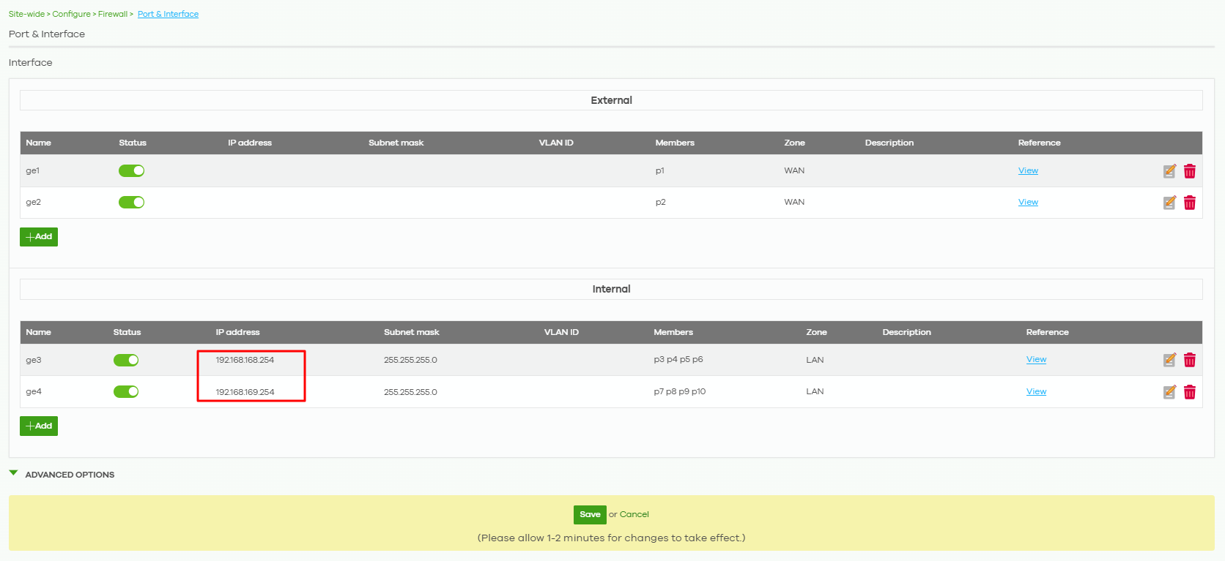Viewport: 1225px width, 561px height.
Task: Delete the ge4 interface
Action: (1190, 392)
